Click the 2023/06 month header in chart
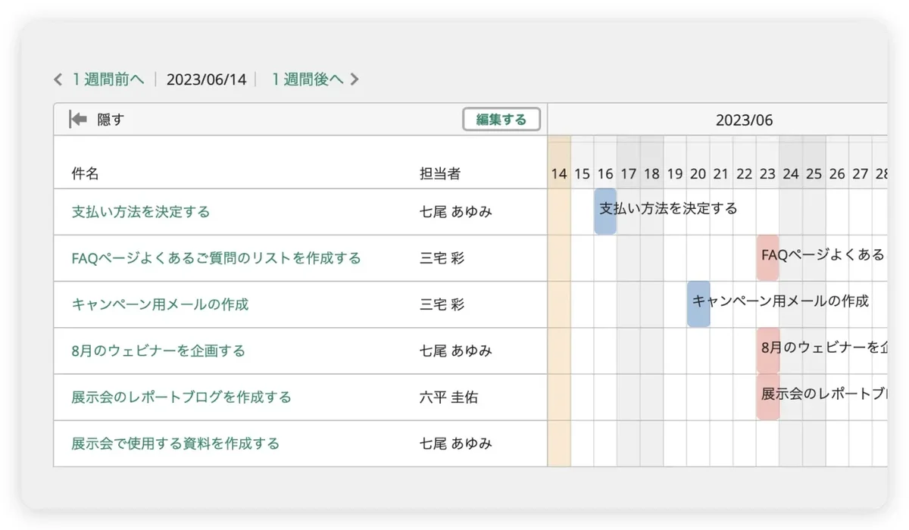This screenshot has height=530, width=909. (745, 120)
